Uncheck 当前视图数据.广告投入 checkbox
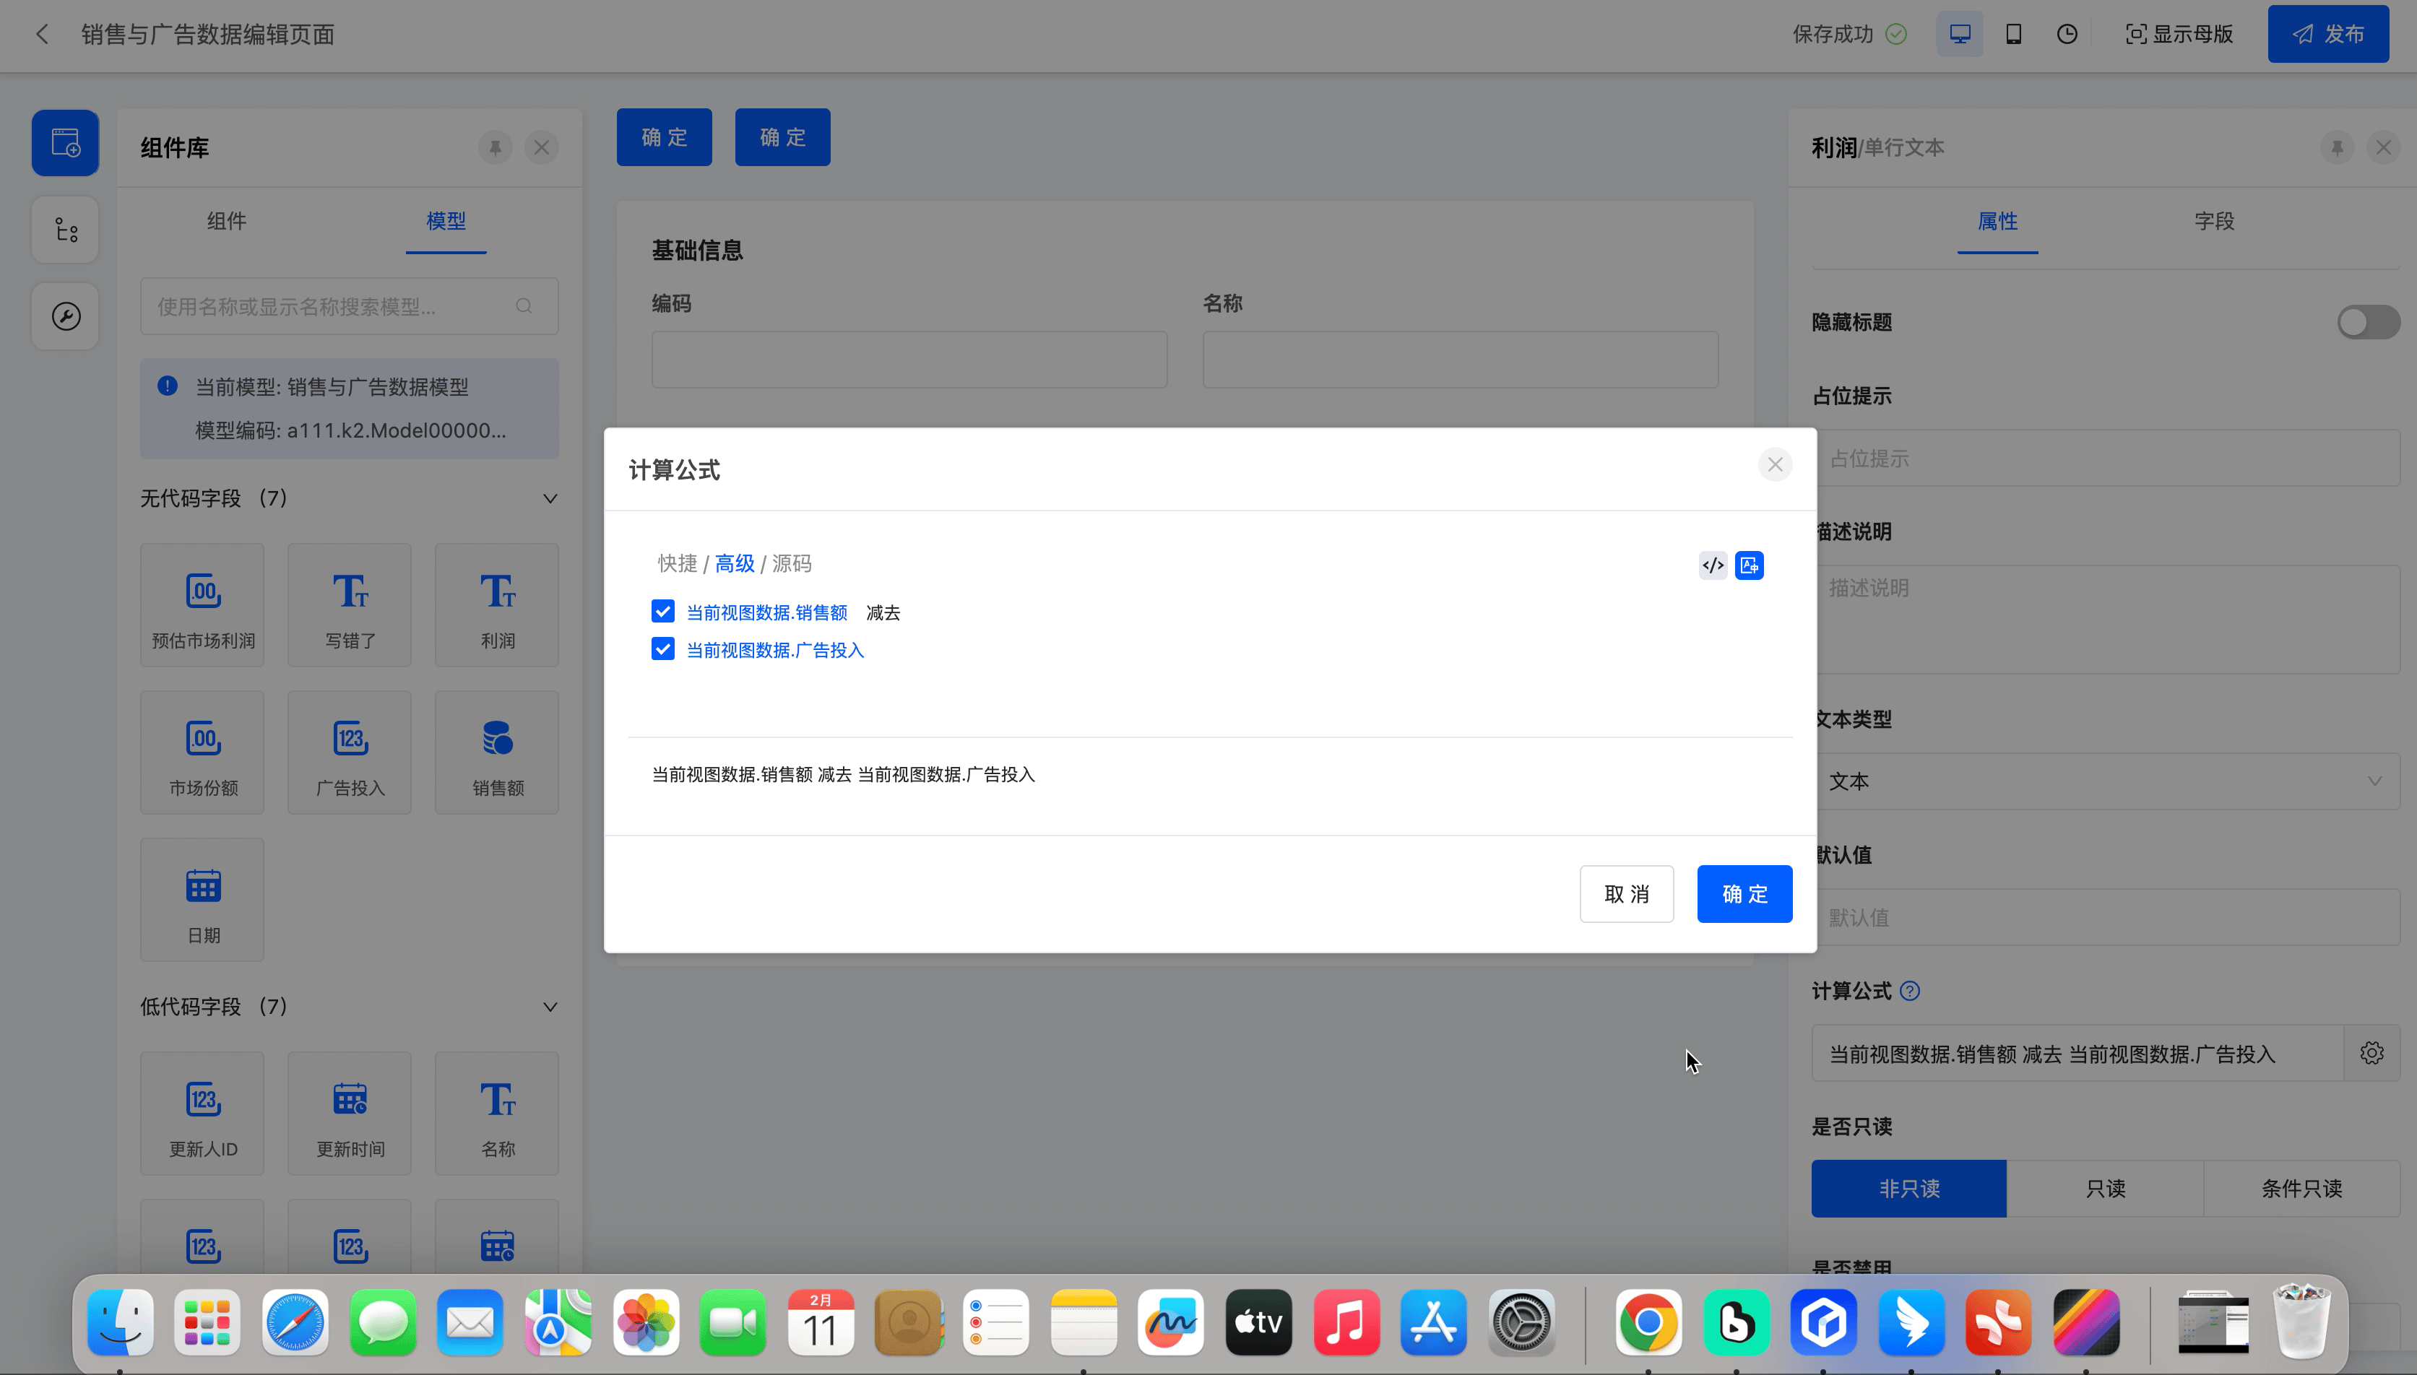 tap(663, 649)
